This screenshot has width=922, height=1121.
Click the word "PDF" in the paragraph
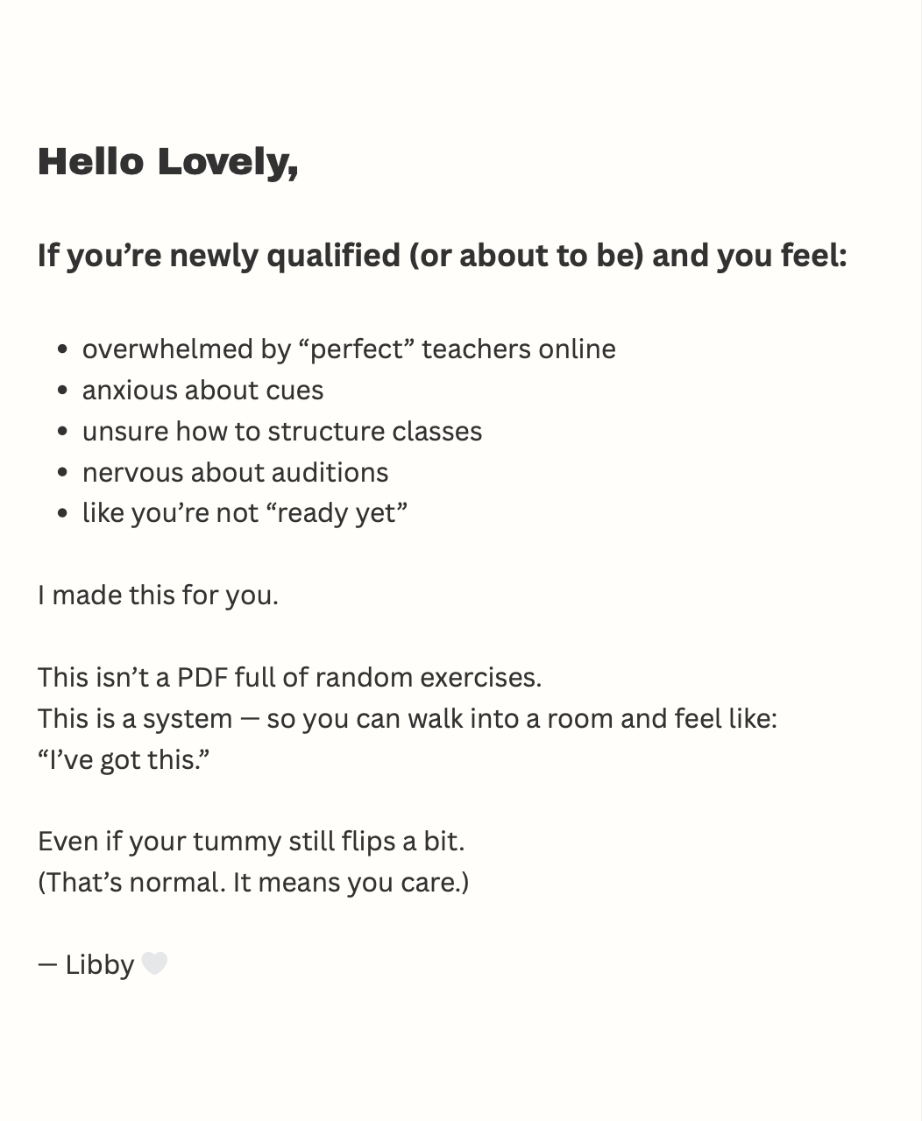[x=202, y=677]
